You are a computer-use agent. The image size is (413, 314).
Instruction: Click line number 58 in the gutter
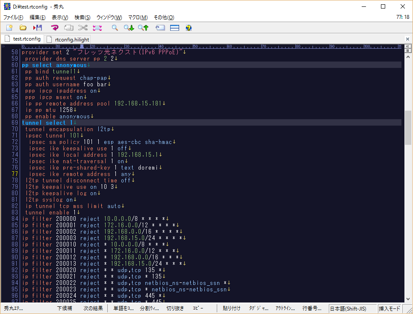(15, 52)
